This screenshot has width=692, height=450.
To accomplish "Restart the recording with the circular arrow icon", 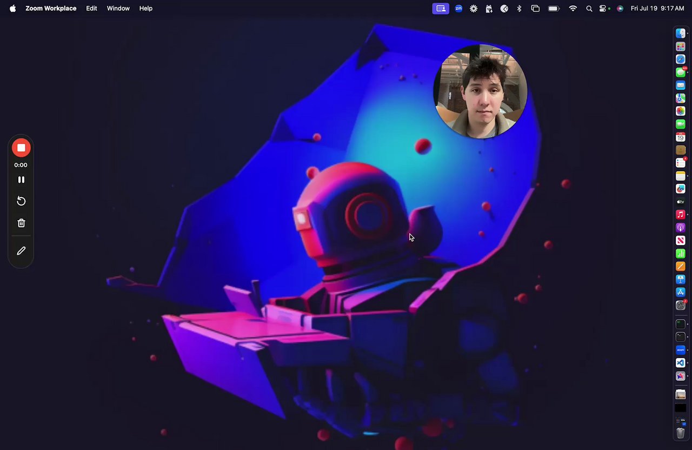I will 21,201.
